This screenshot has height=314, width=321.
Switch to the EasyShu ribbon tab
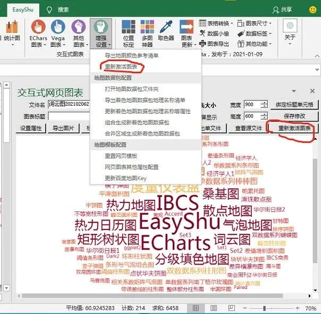pos(23,10)
